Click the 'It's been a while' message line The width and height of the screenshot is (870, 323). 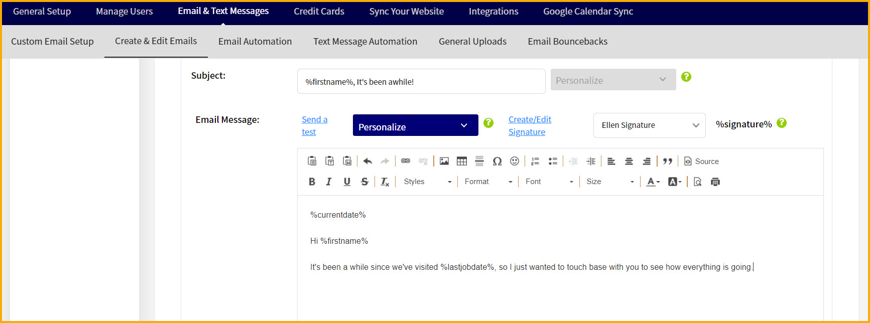pyautogui.click(x=531, y=267)
